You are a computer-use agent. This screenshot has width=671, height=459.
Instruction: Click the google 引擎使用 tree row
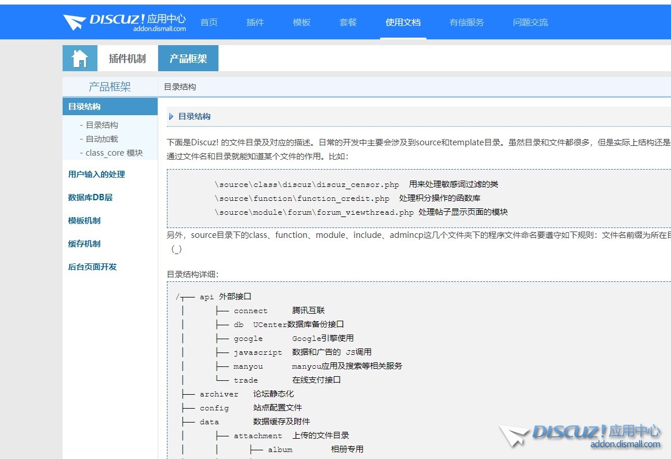(285, 338)
